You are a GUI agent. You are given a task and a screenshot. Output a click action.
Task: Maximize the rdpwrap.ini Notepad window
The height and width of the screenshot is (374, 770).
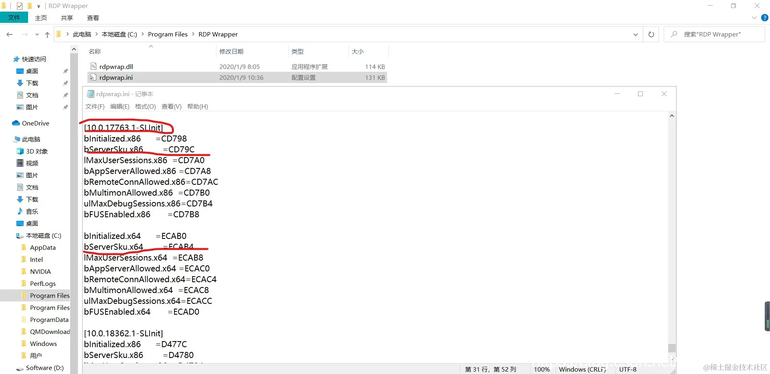click(640, 94)
